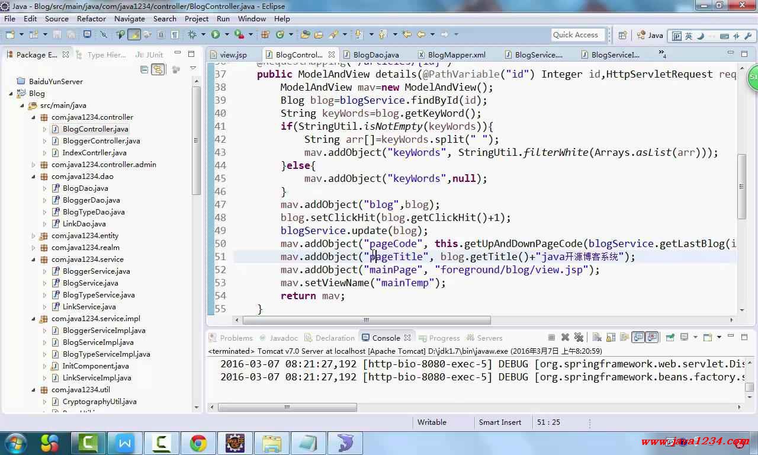
Task: Open the Refactor menu
Action: click(x=91, y=18)
